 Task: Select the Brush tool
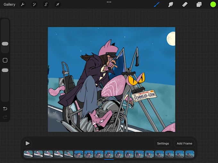[157, 4]
